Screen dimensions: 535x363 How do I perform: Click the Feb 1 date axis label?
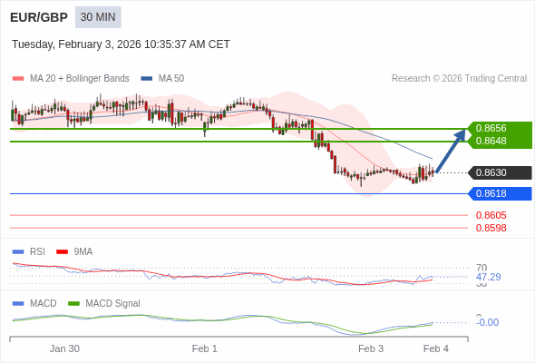205,348
